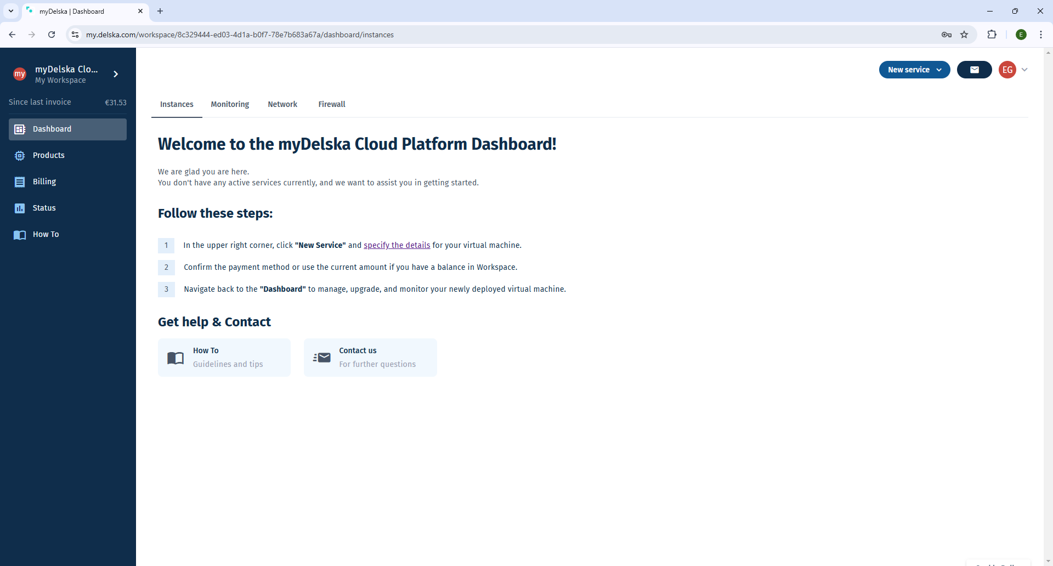Click the Products chip icon
This screenshot has width=1053, height=566.
[x=20, y=156]
